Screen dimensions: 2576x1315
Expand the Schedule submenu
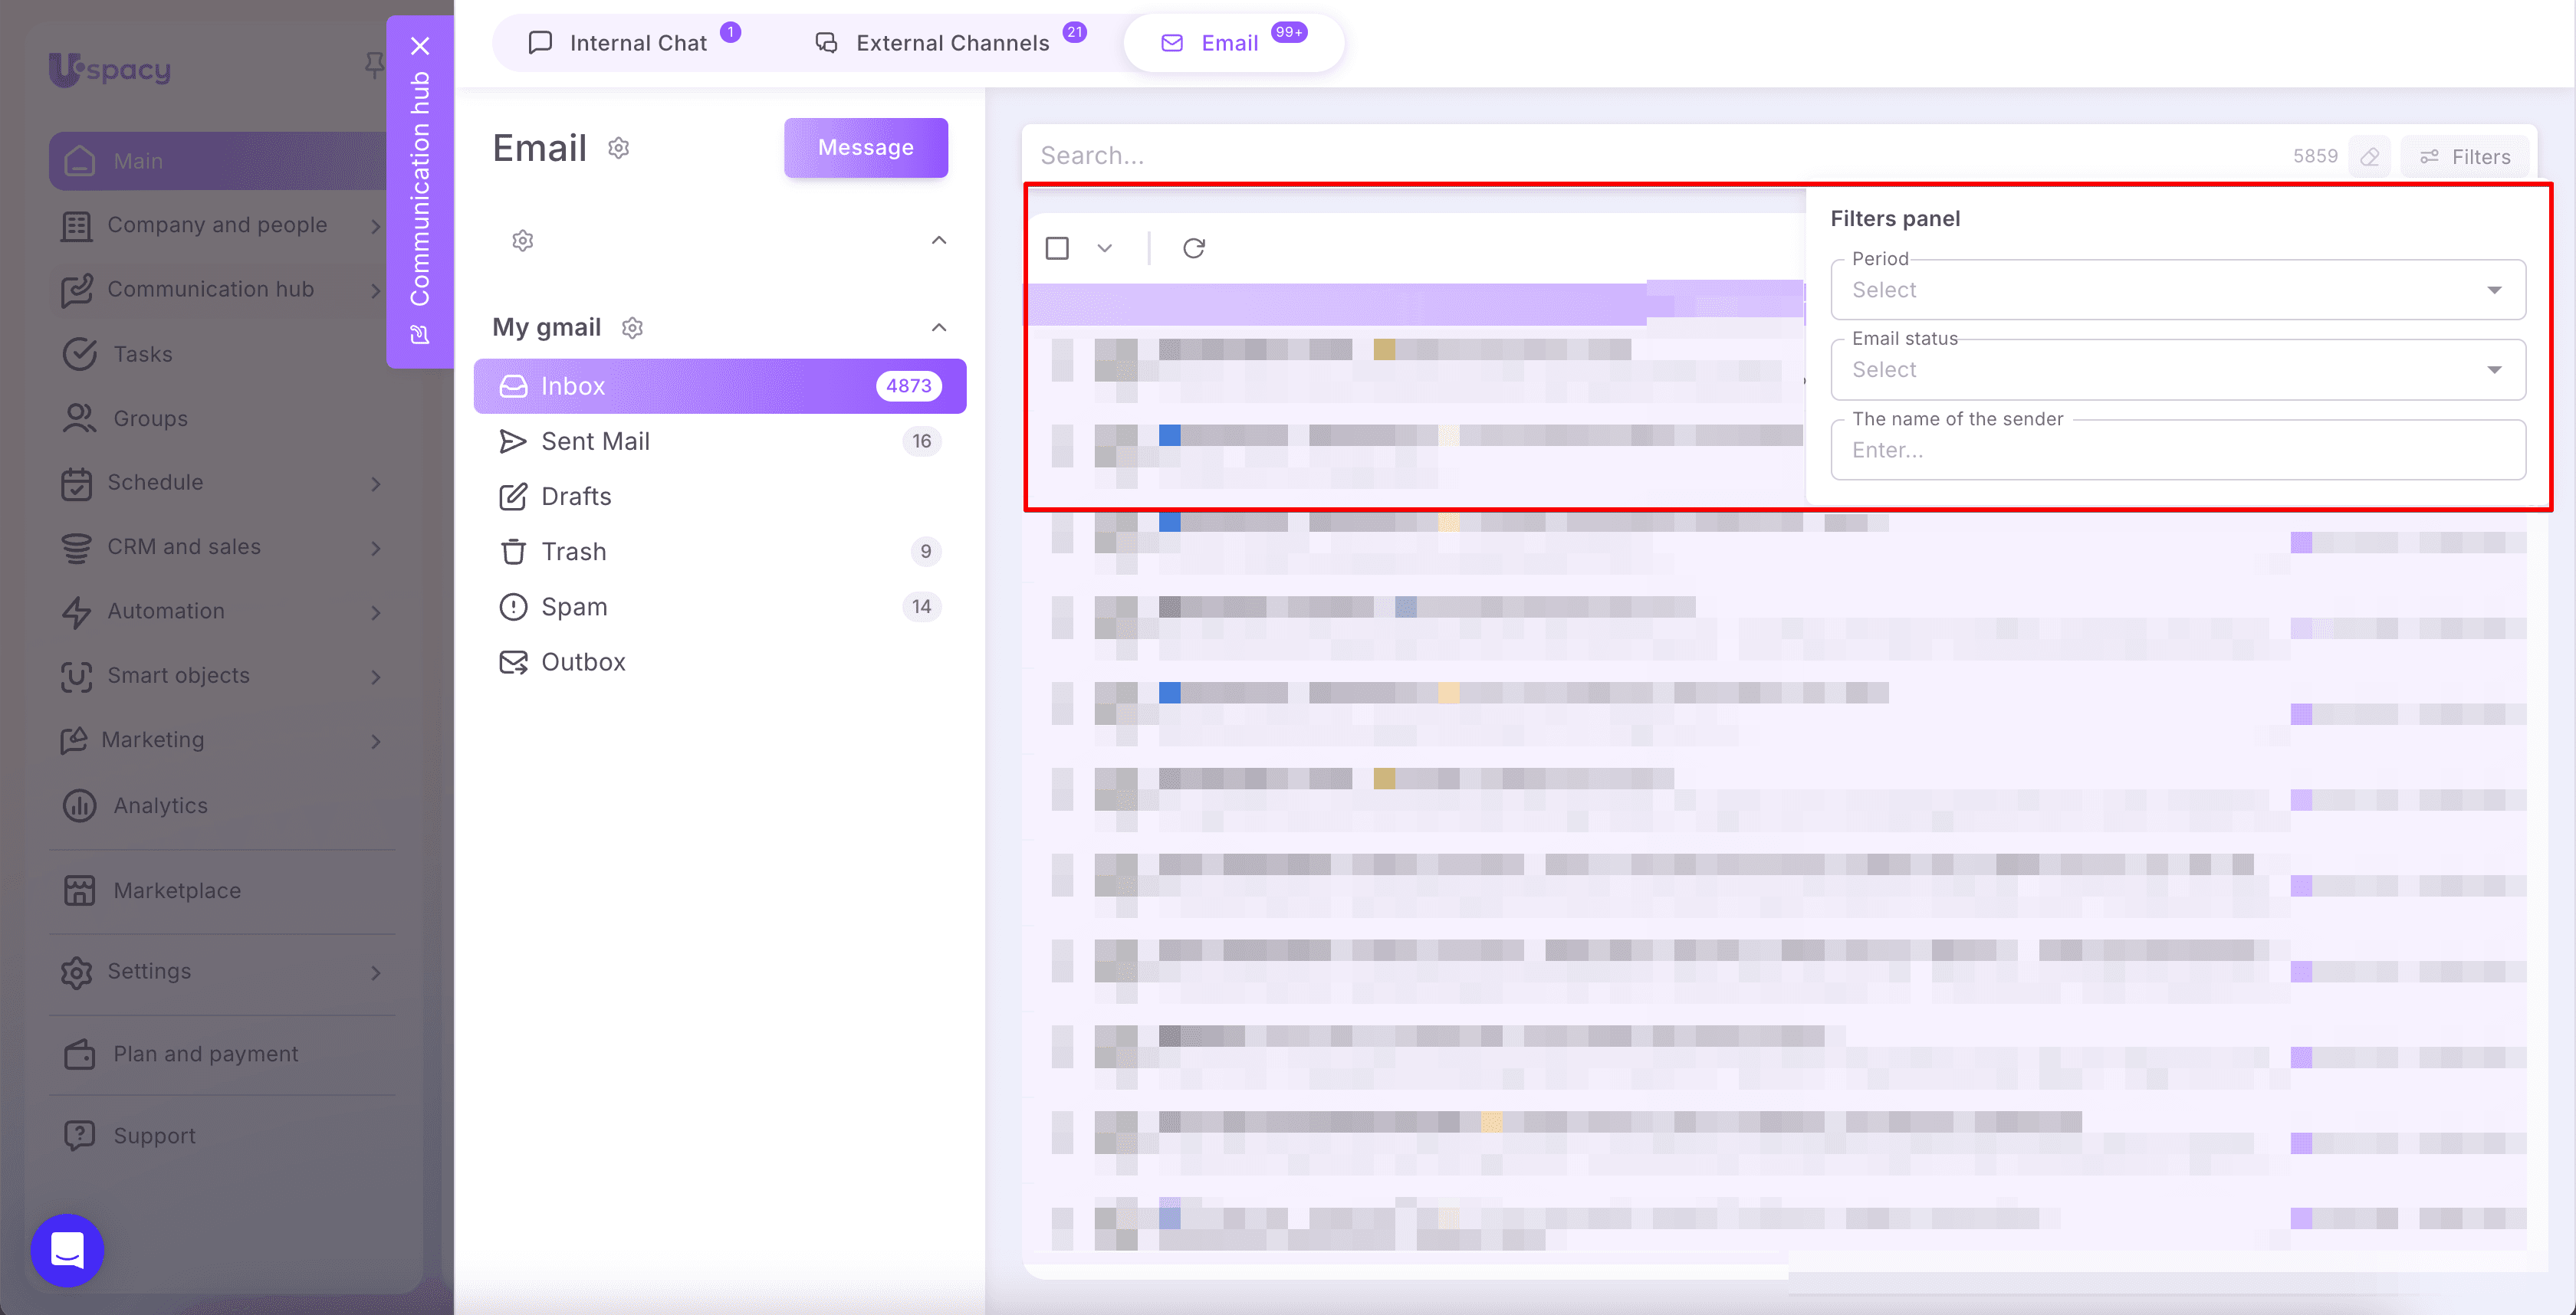[x=376, y=484]
